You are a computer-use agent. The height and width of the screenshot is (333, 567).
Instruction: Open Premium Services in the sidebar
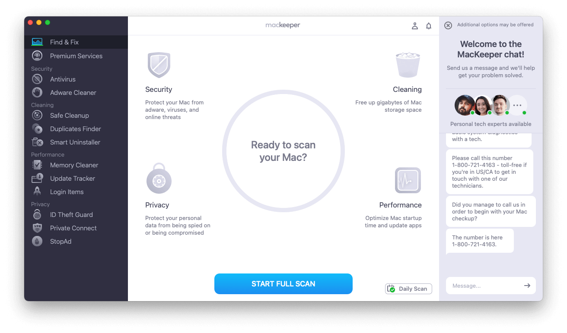[76, 56]
